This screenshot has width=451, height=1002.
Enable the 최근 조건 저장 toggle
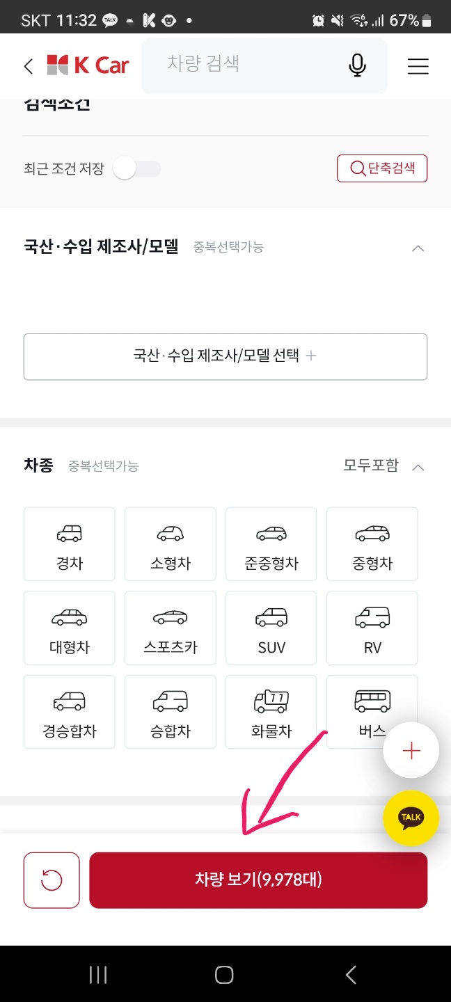coord(137,168)
